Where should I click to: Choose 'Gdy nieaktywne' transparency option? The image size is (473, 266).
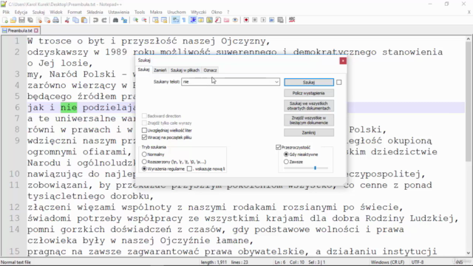click(x=286, y=154)
